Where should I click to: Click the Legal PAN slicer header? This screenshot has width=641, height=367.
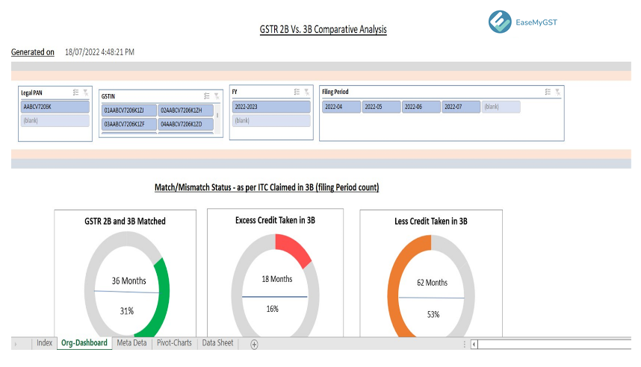tap(31, 92)
